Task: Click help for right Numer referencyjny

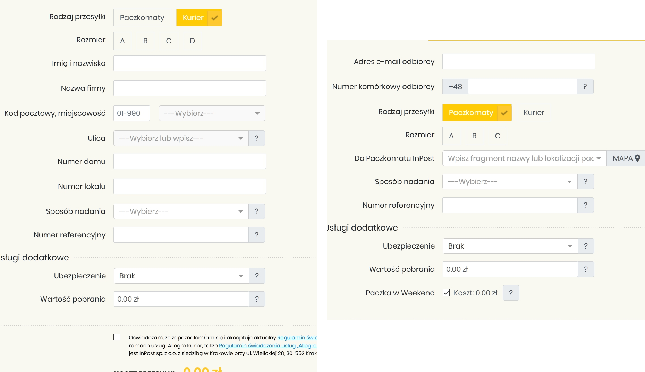Action: [x=585, y=205]
